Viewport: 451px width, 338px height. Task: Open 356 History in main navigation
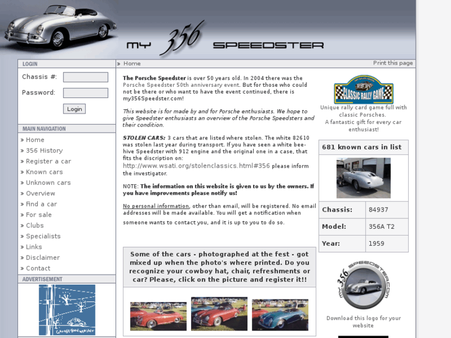tap(44, 151)
